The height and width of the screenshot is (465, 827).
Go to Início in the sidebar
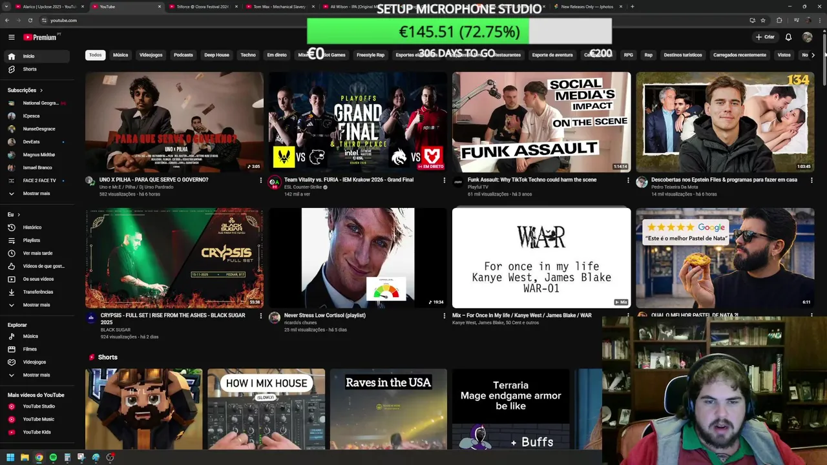point(36,56)
